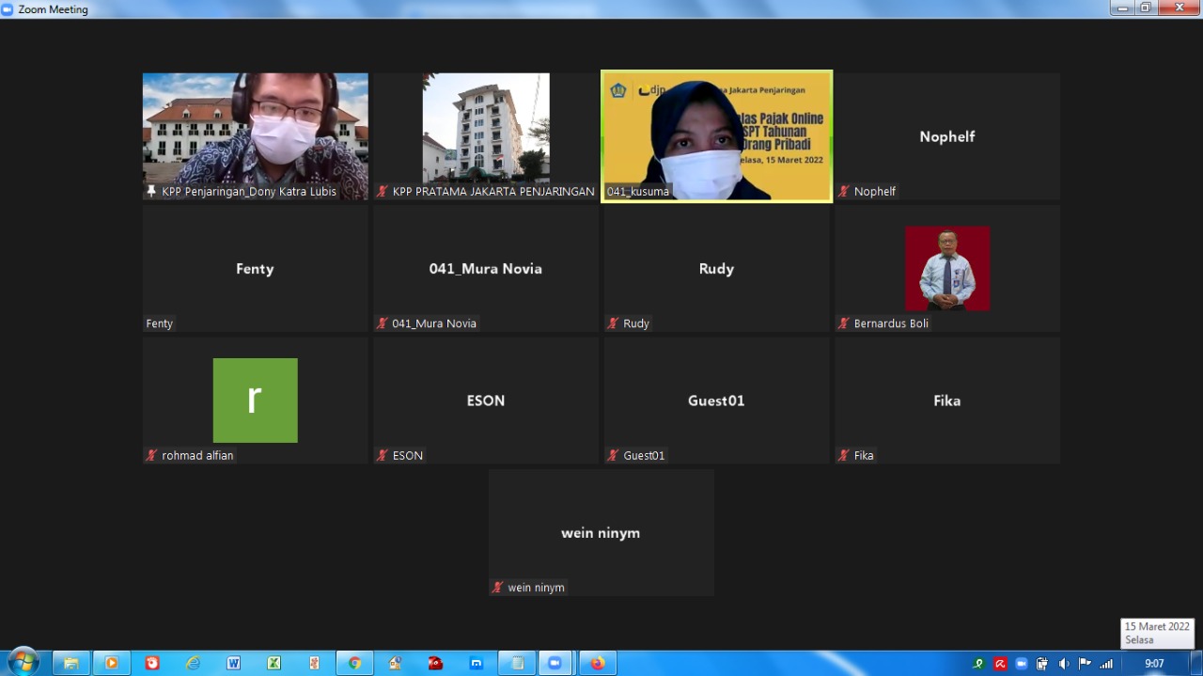Image resolution: width=1203 pixels, height=676 pixels.
Task: Click Bernardus Boli's profile picture tile
Action: [x=946, y=268]
